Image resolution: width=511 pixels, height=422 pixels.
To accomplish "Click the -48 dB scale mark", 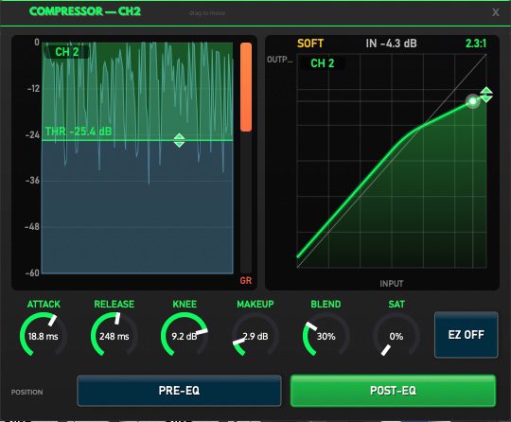I will click(x=32, y=226).
